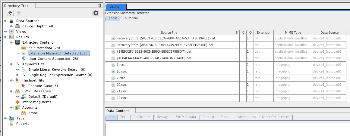
Task: Click the back navigation arrow icon
Action: click(10, 13)
